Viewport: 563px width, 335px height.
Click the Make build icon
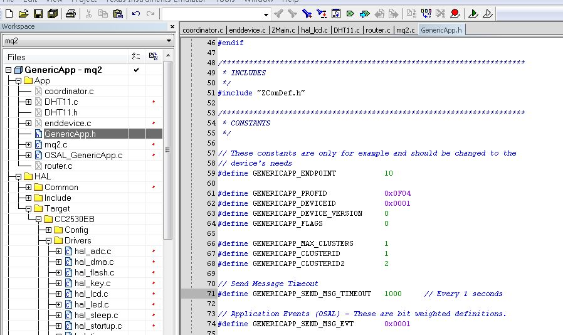426,14
